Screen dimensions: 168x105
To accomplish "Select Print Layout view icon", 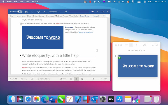I will click(x=76, y=79).
